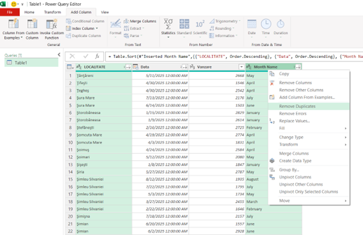Open Month Name column filter dropdown
This screenshot has width=363, height=235.
[x=298, y=67]
